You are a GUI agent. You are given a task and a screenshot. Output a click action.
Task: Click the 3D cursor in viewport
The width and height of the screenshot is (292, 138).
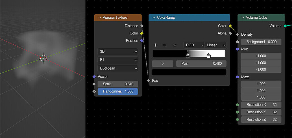[x=43, y=58]
